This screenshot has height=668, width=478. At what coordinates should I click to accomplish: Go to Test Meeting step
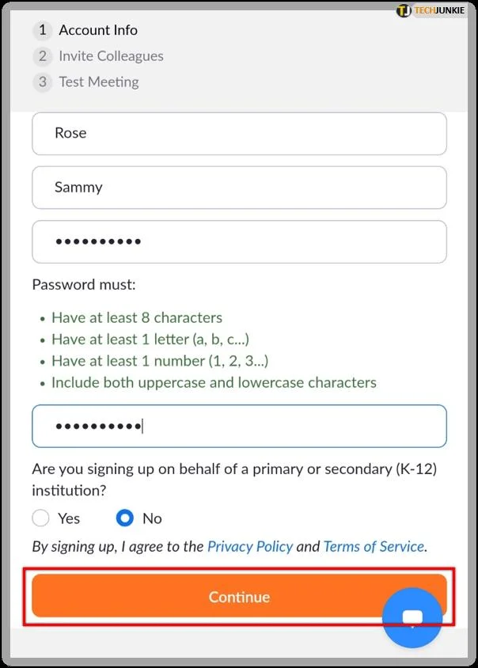click(x=99, y=82)
